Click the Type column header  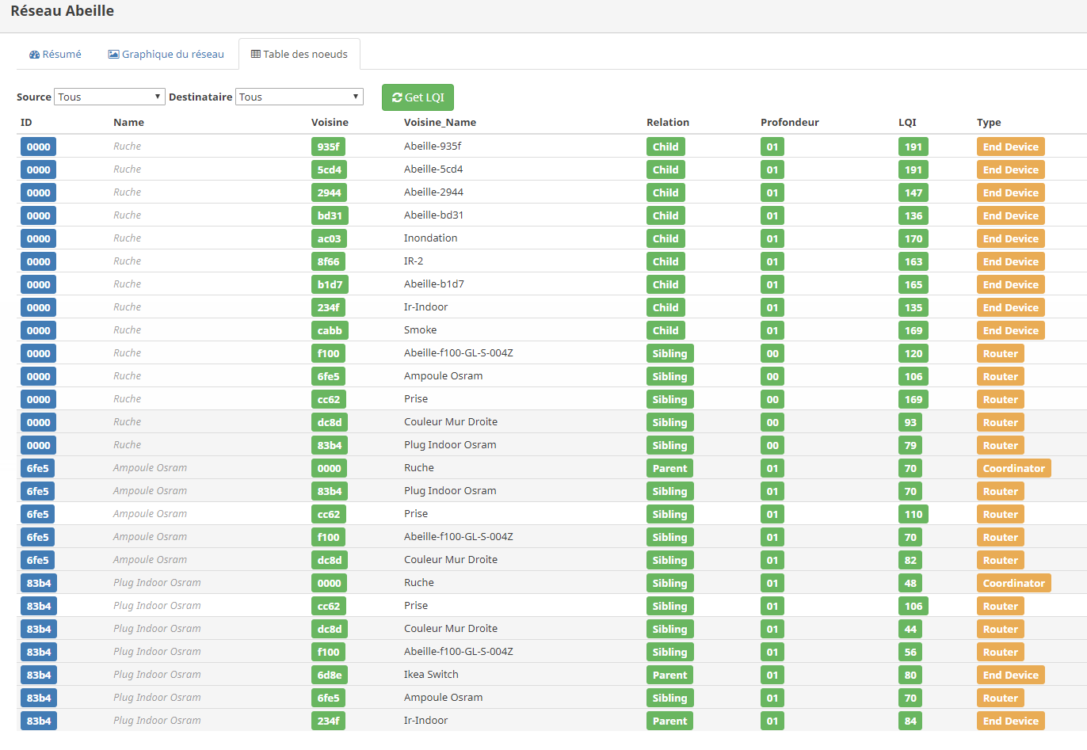(x=989, y=122)
